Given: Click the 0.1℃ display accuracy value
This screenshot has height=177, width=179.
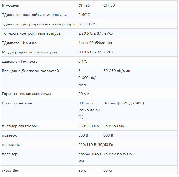Looking at the screenshot, I should coord(83,62).
